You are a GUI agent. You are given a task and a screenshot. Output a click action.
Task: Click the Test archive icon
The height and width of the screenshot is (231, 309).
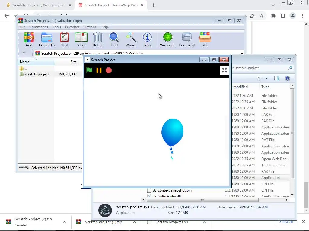[x=65, y=39]
